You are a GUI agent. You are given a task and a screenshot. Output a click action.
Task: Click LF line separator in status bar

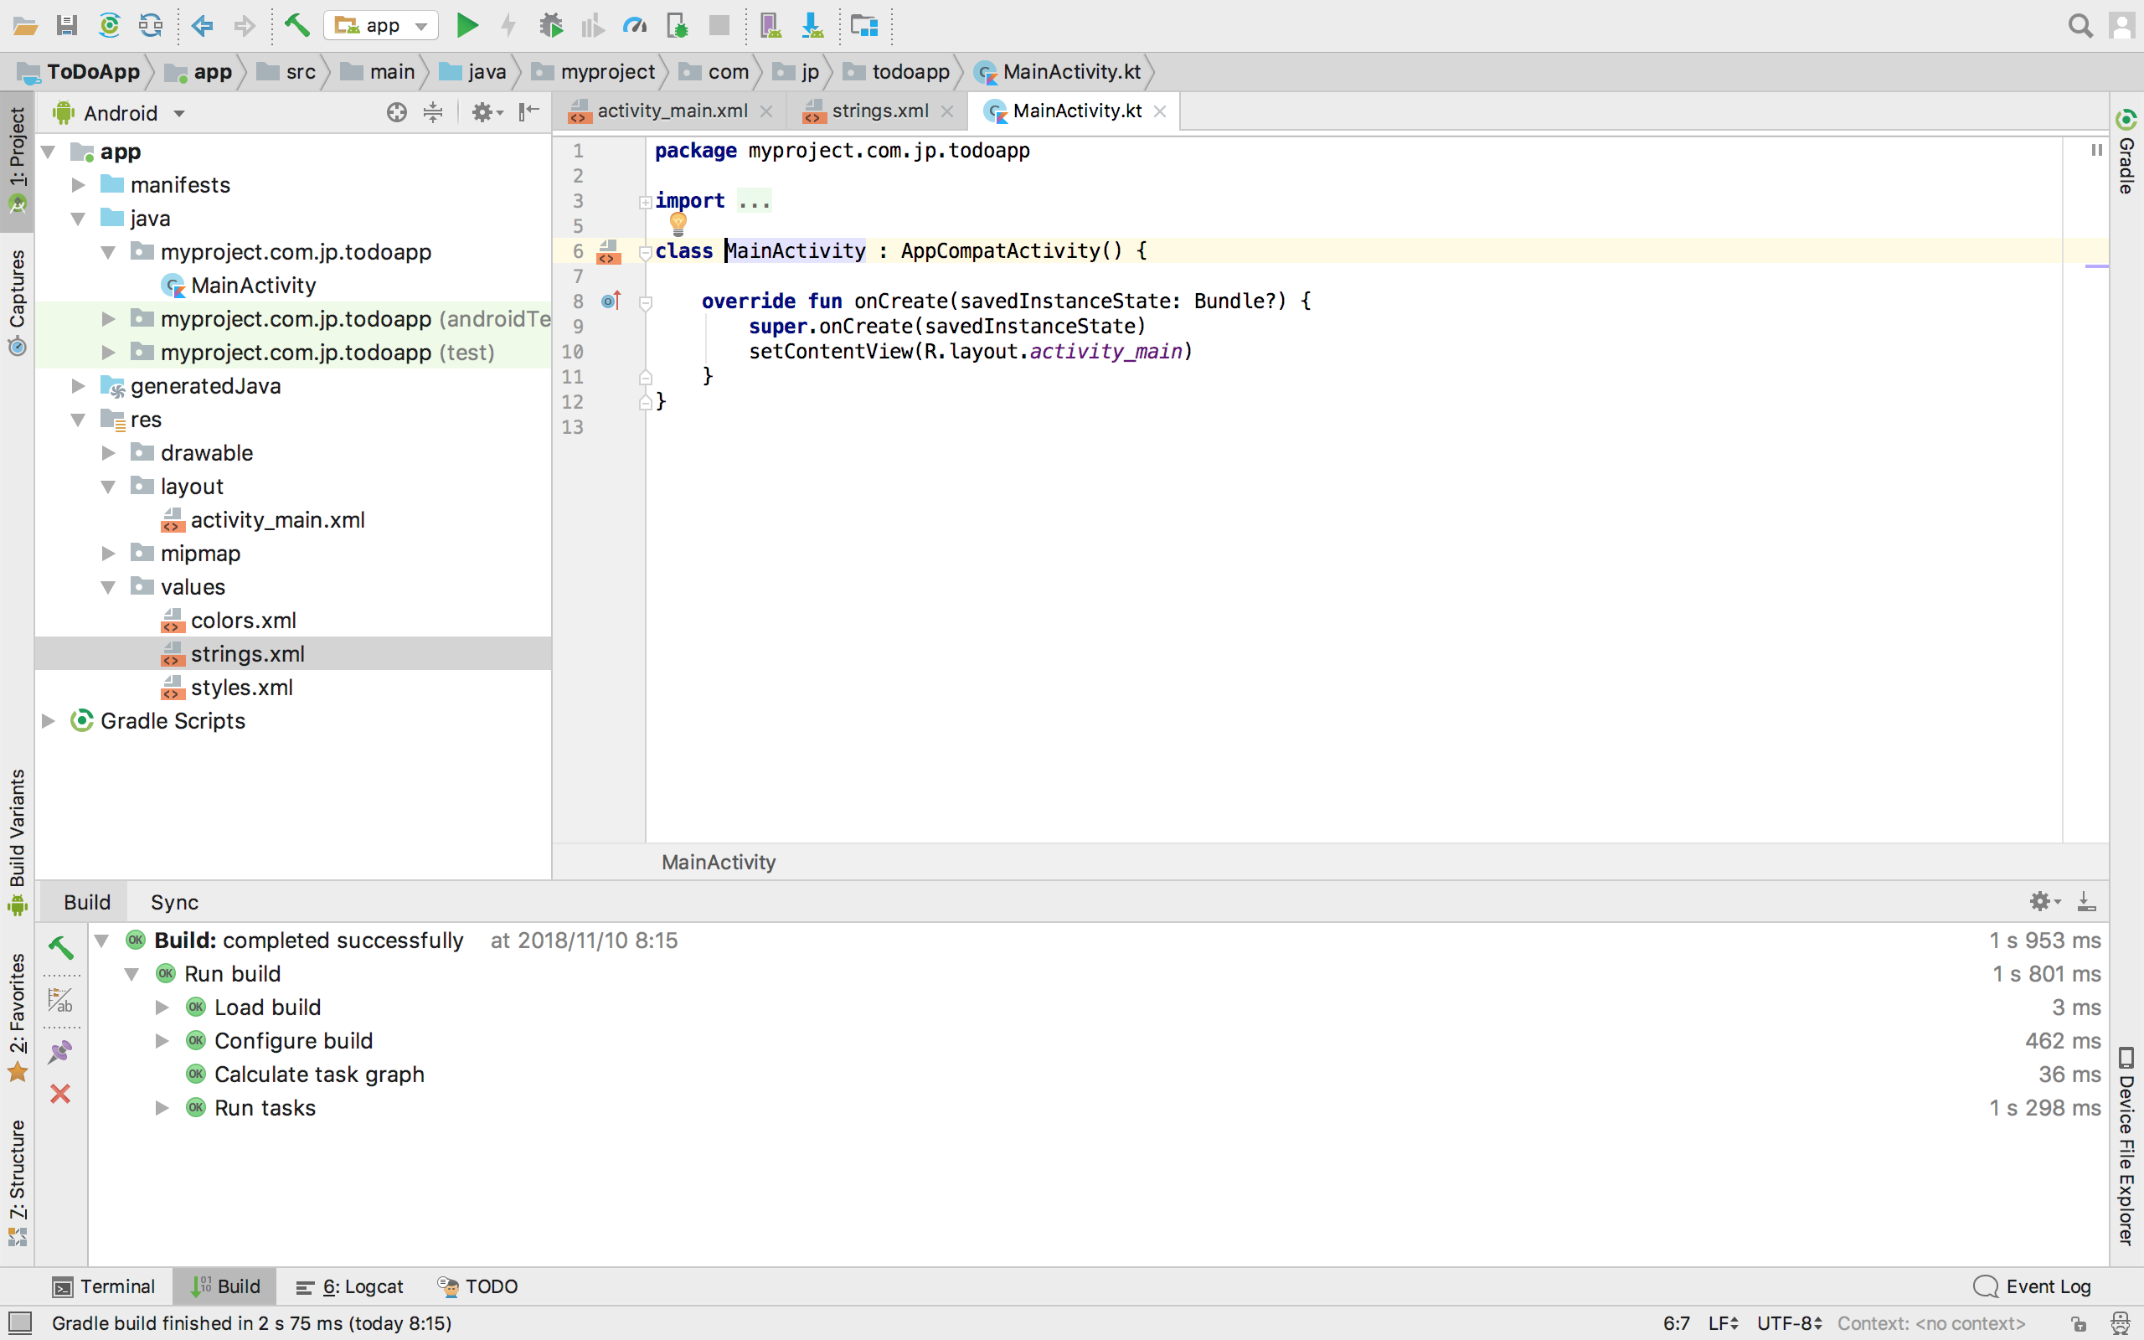pyautogui.click(x=1722, y=1323)
